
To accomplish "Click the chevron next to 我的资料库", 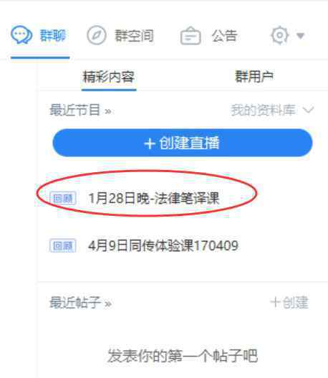I will [308, 110].
